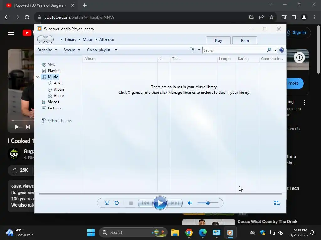
Task: Reload the YouTube page in Chrome
Action: tap(27, 17)
